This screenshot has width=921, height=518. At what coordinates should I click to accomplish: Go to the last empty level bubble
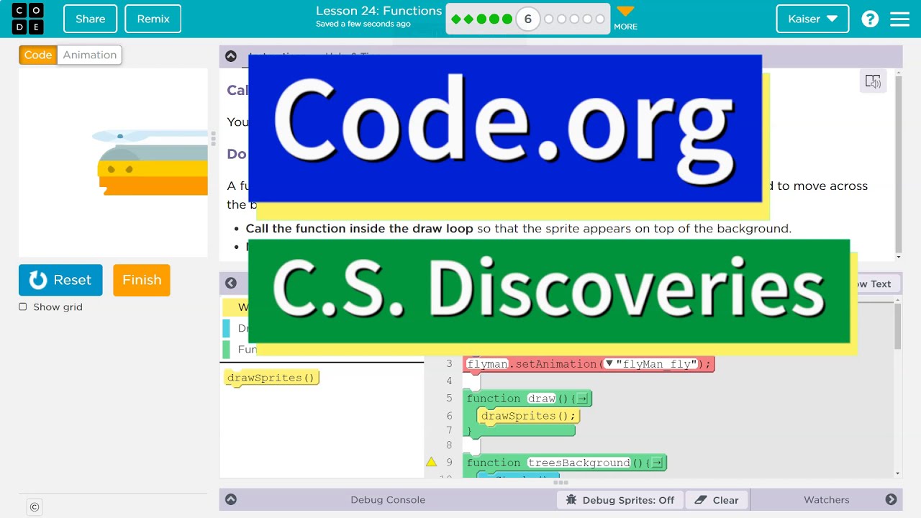[x=600, y=19]
